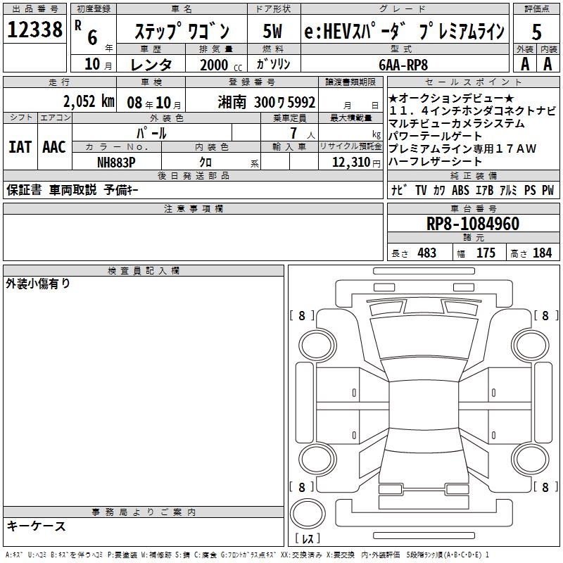Select the height value 184

[542, 253]
